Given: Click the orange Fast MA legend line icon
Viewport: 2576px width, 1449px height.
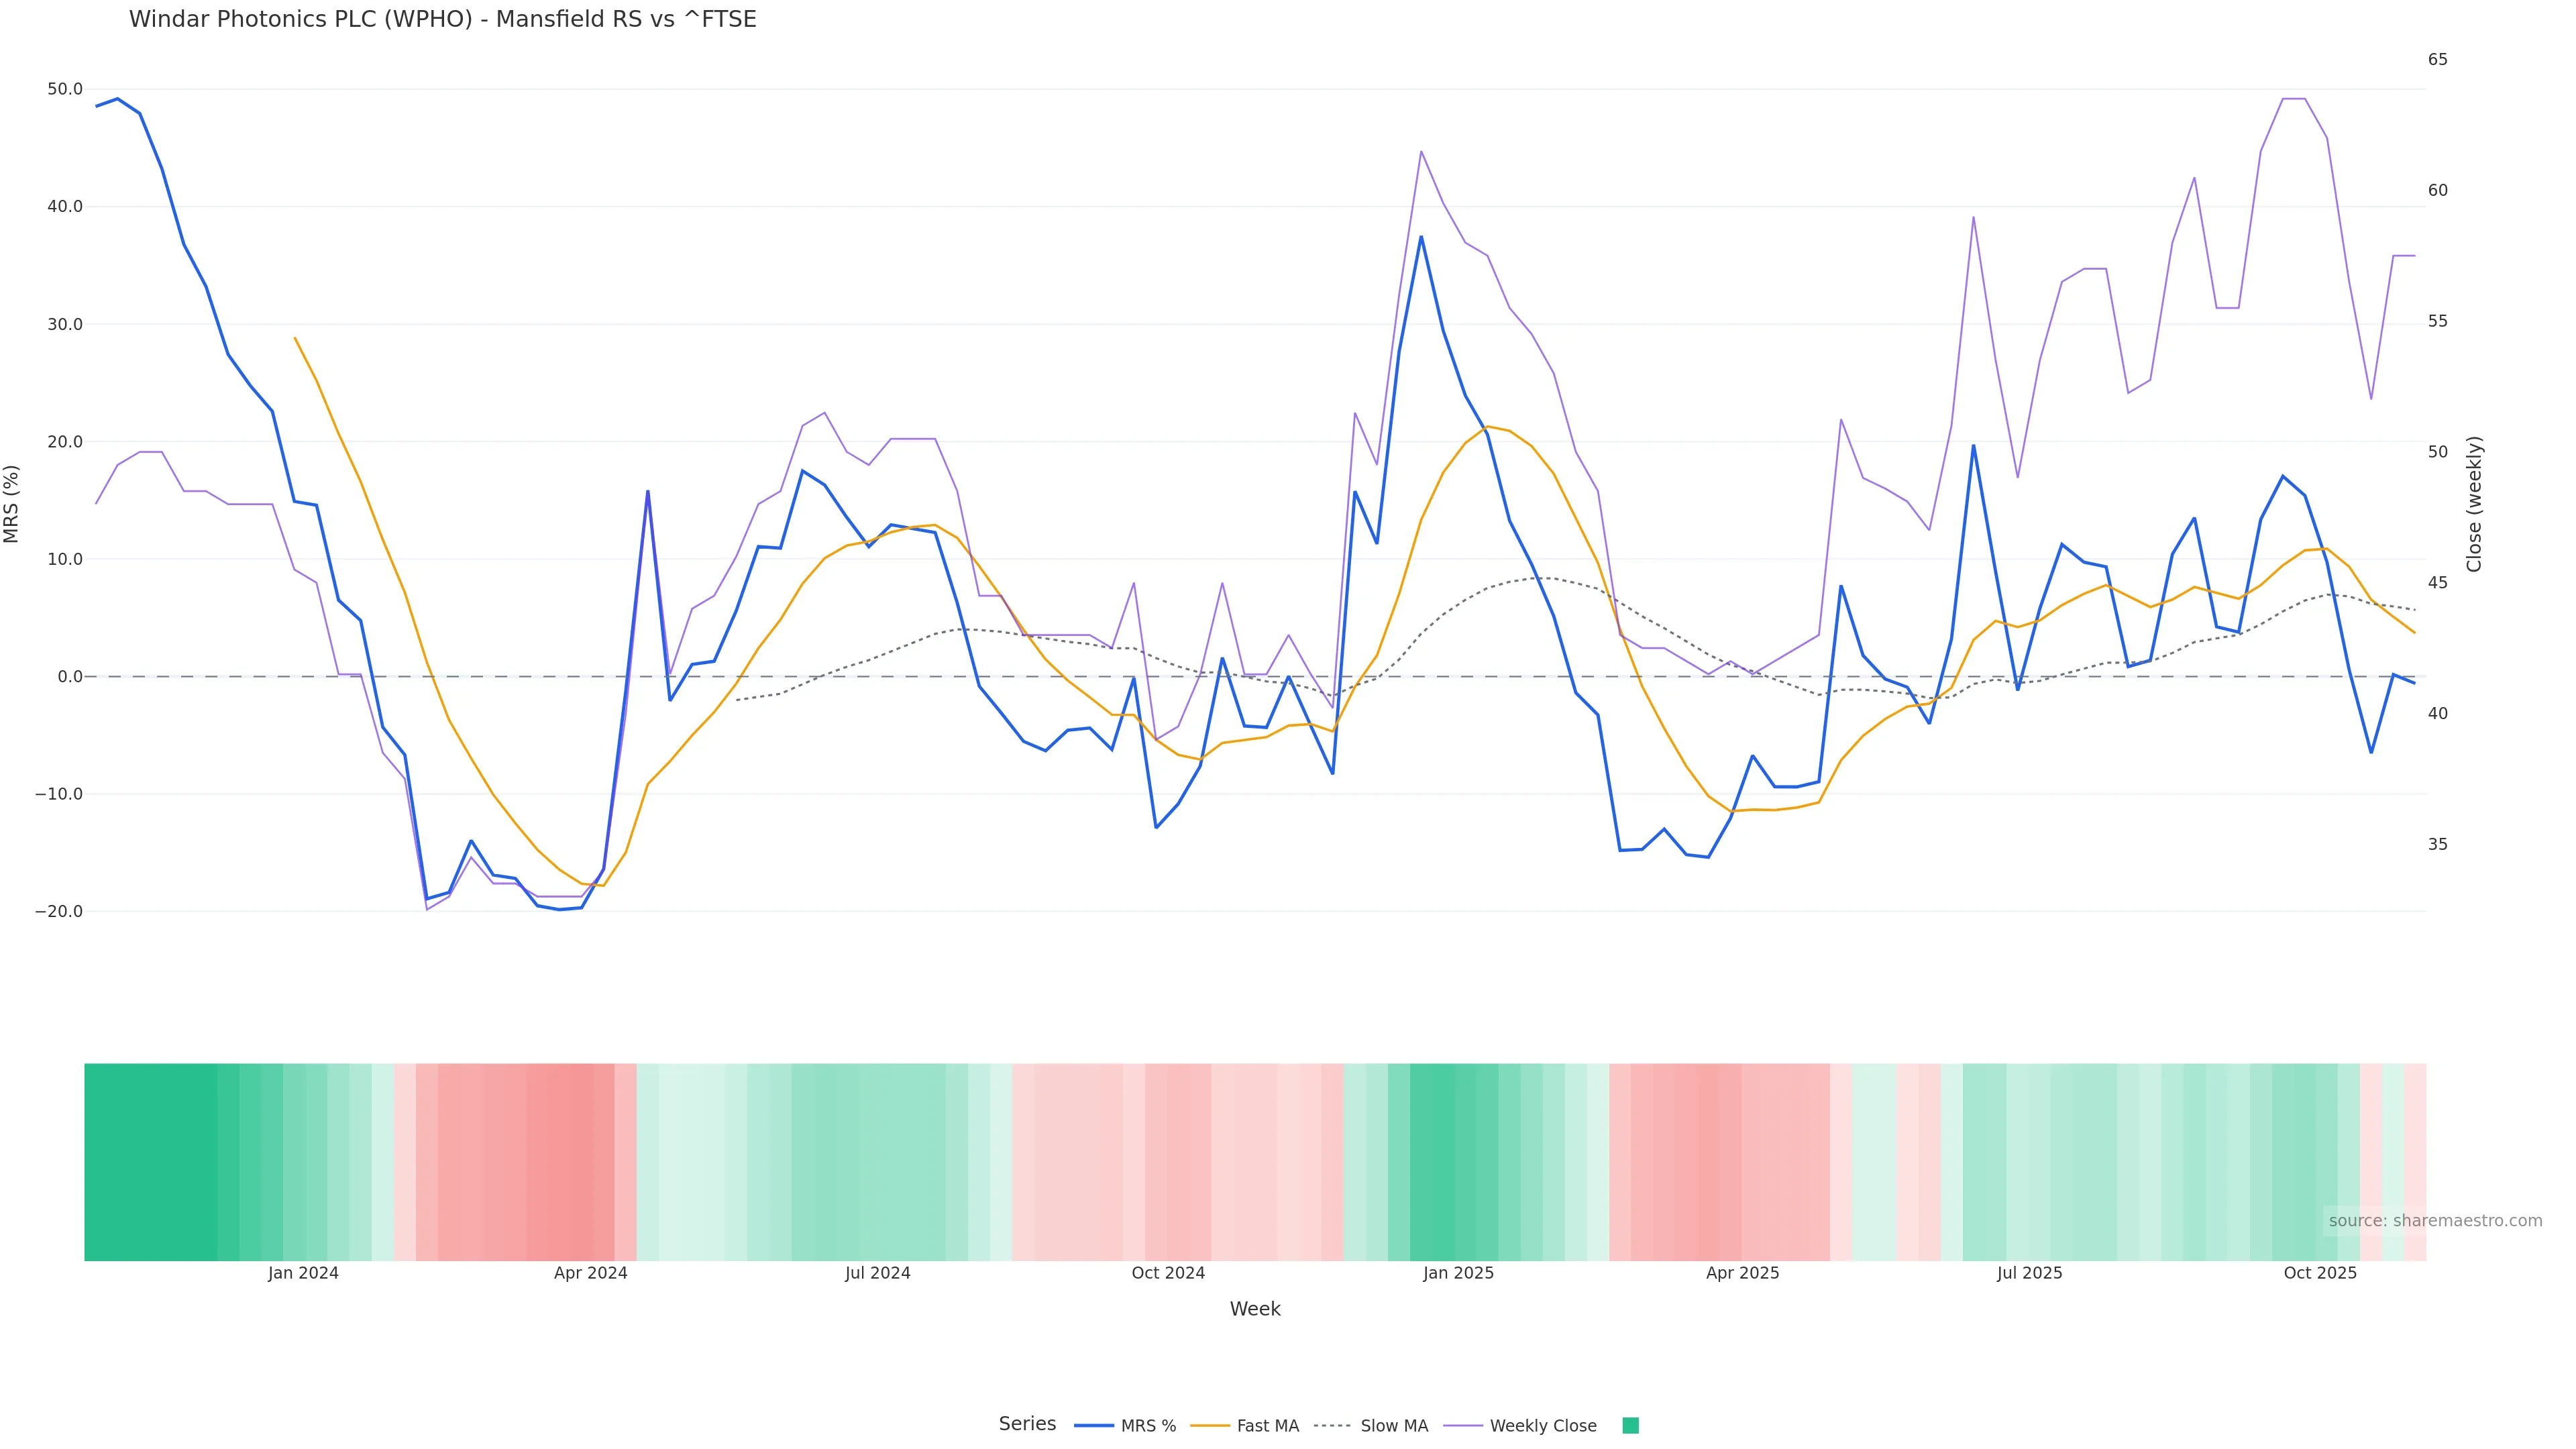Looking at the screenshot, I should point(1210,1426).
